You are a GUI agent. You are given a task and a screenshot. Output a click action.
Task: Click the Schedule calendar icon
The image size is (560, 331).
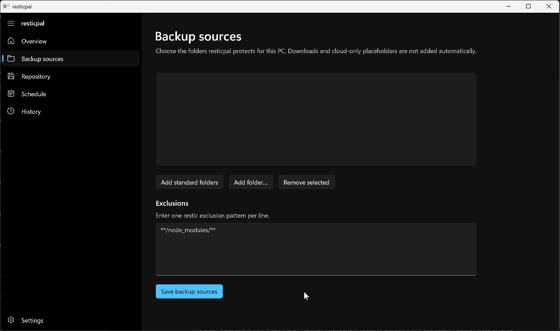11,94
